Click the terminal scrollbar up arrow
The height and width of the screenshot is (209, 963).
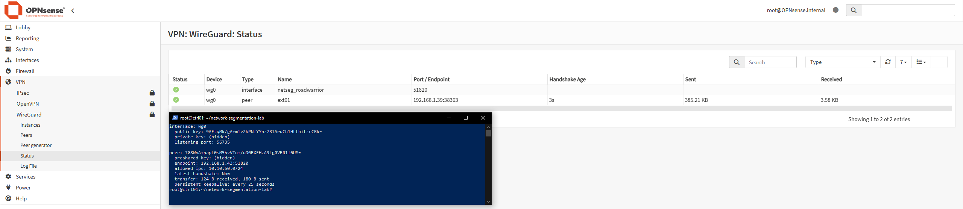point(488,127)
